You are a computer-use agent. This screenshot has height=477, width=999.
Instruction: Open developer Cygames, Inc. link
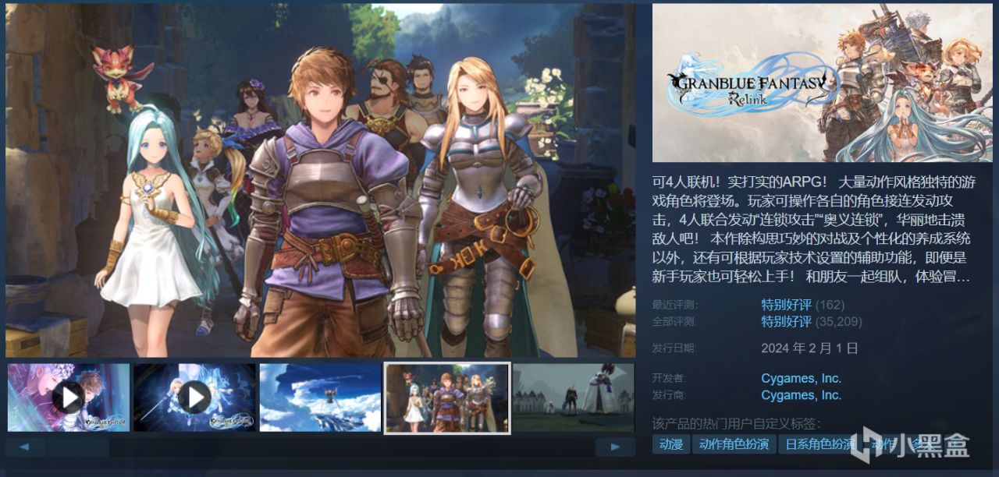[802, 378]
